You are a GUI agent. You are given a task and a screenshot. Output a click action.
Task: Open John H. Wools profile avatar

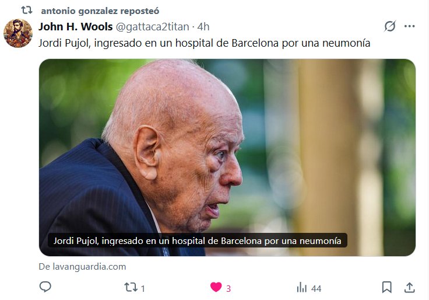pyautogui.click(x=18, y=33)
